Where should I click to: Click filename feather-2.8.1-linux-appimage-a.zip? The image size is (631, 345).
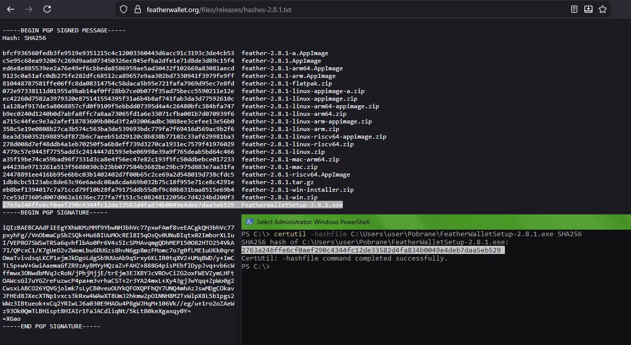303,91
